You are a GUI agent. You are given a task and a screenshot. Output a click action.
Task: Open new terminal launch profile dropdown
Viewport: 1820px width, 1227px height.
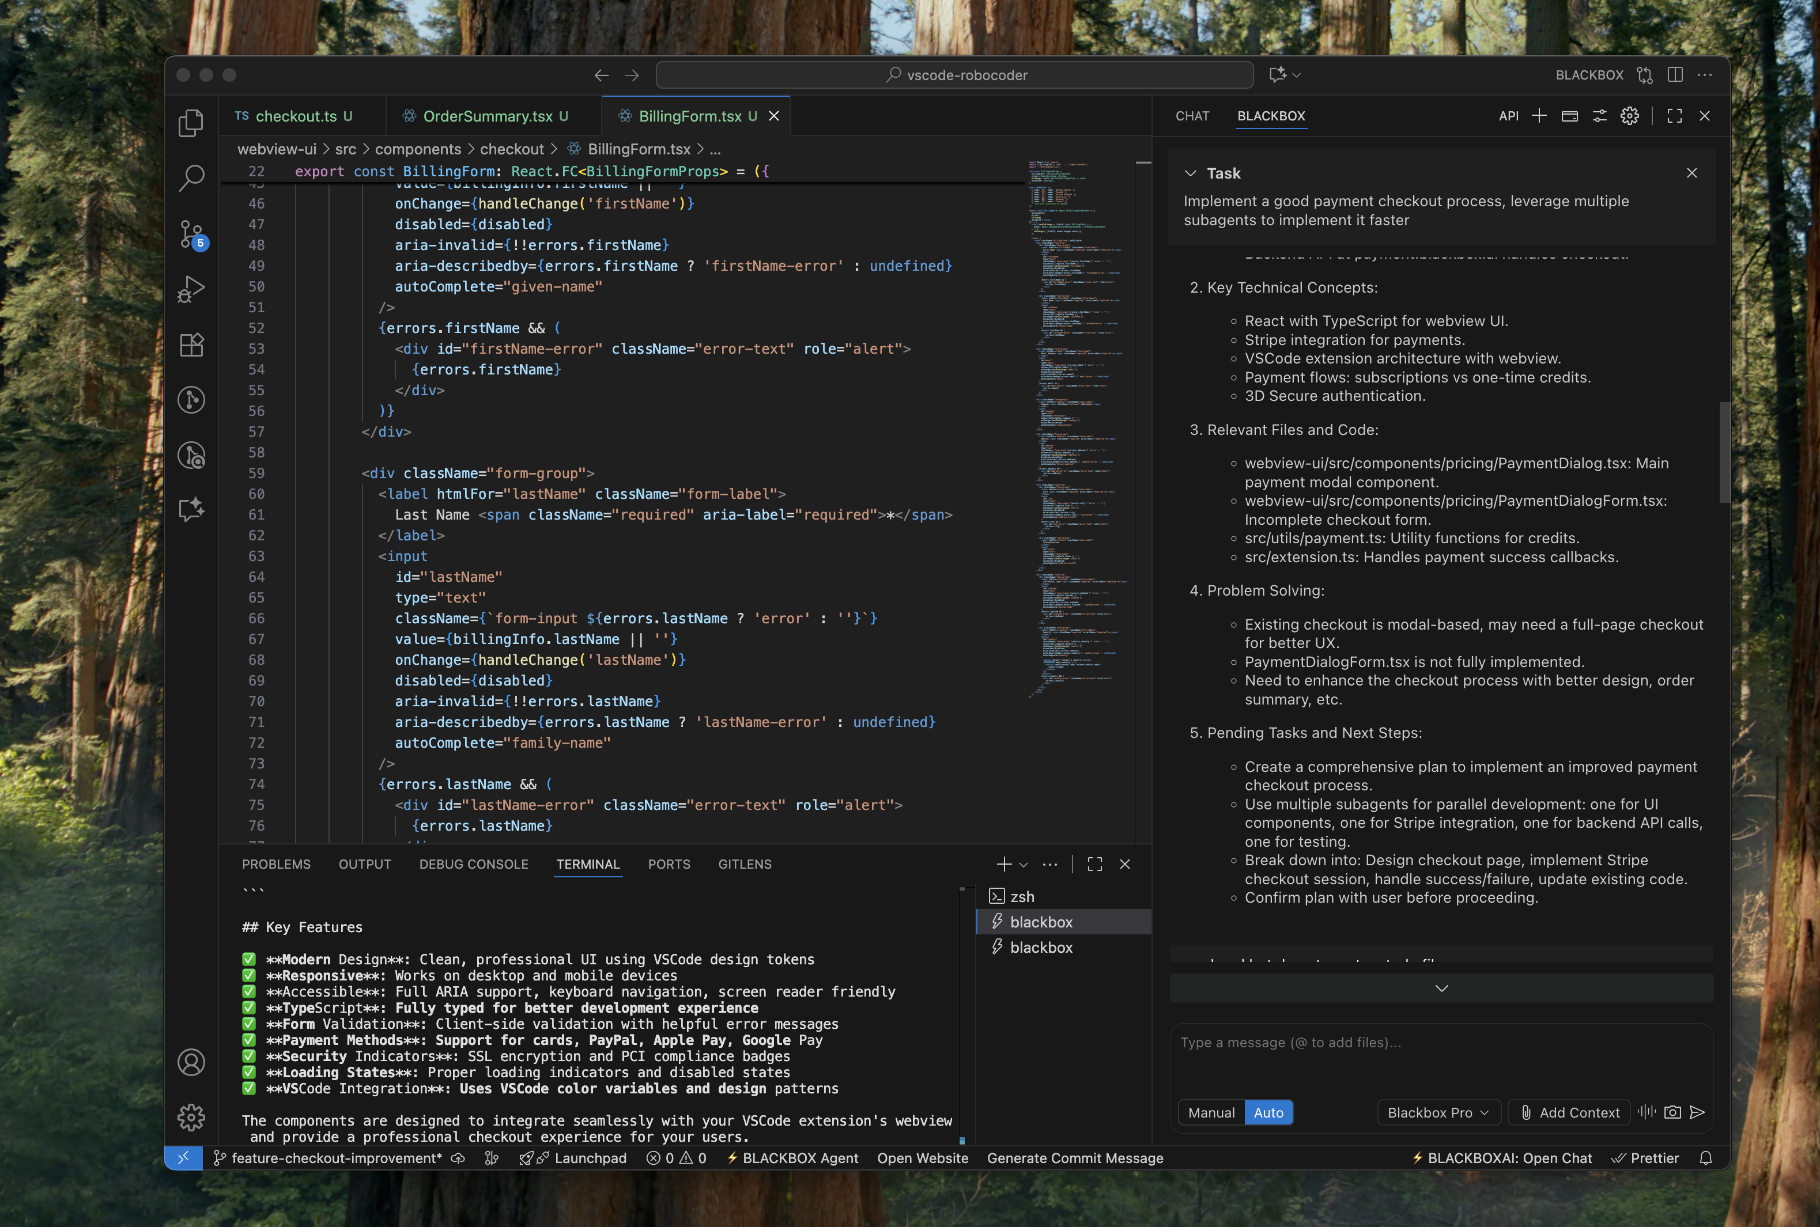1023,865
